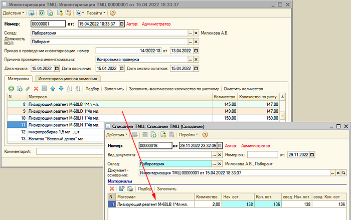
Task: Click the Sort ascending icon in materials toolbar
Action: (69, 88)
